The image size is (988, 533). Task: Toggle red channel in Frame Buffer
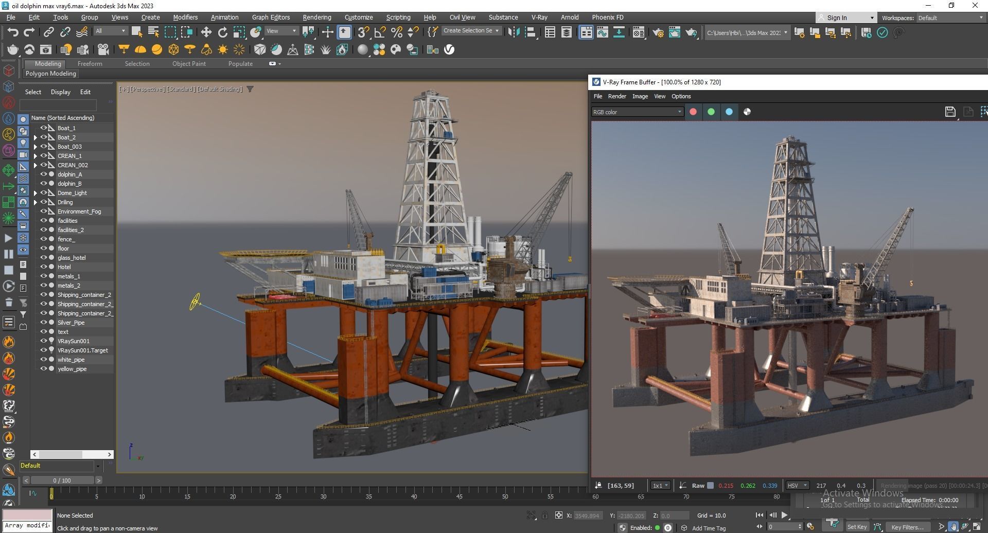click(693, 112)
